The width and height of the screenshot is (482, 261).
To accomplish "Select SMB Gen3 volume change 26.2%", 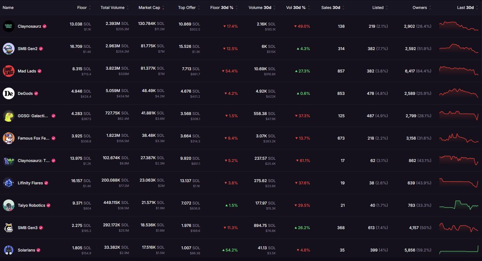I will click(x=303, y=228).
